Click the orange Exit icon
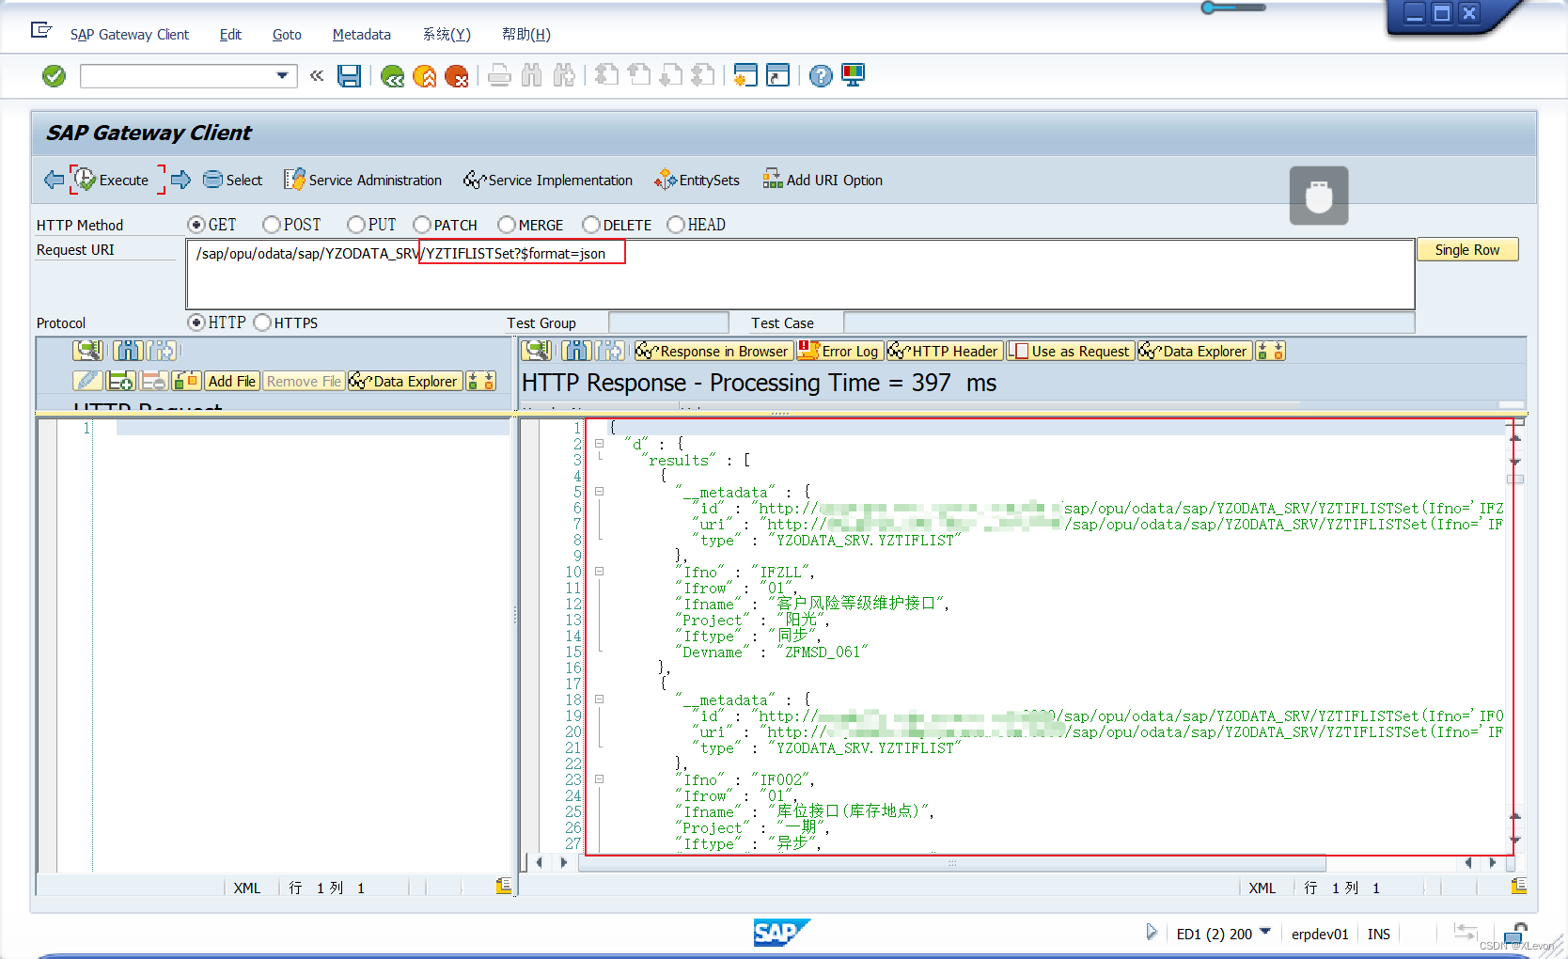The width and height of the screenshot is (1568, 959). pyautogui.click(x=425, y=76)
